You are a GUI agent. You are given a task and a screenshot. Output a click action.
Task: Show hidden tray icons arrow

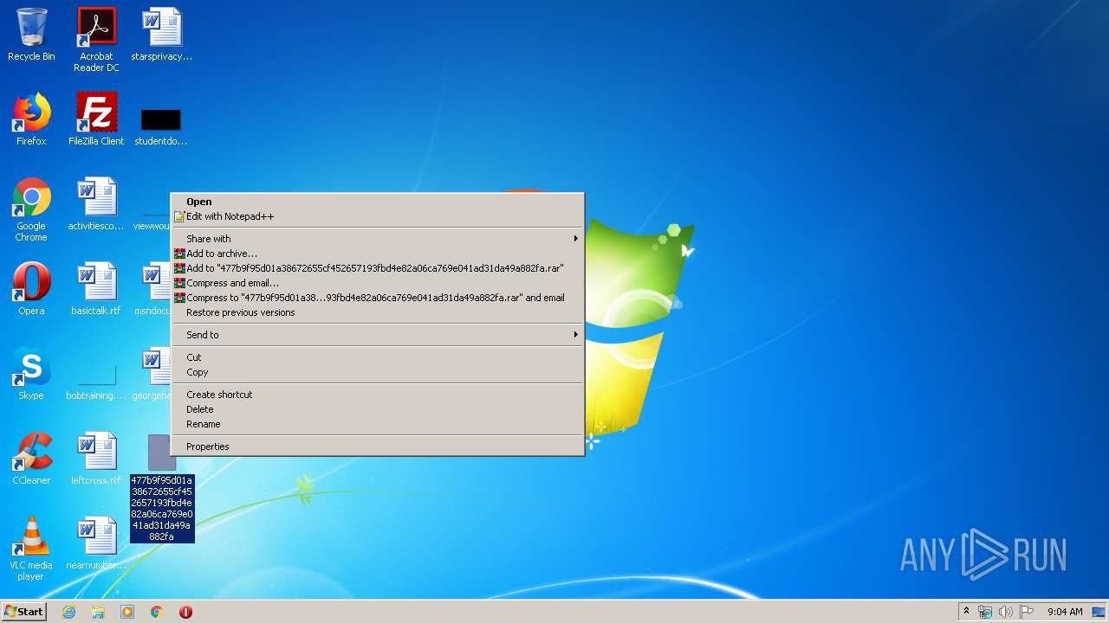pyautogui.click(x=966, y=612)
